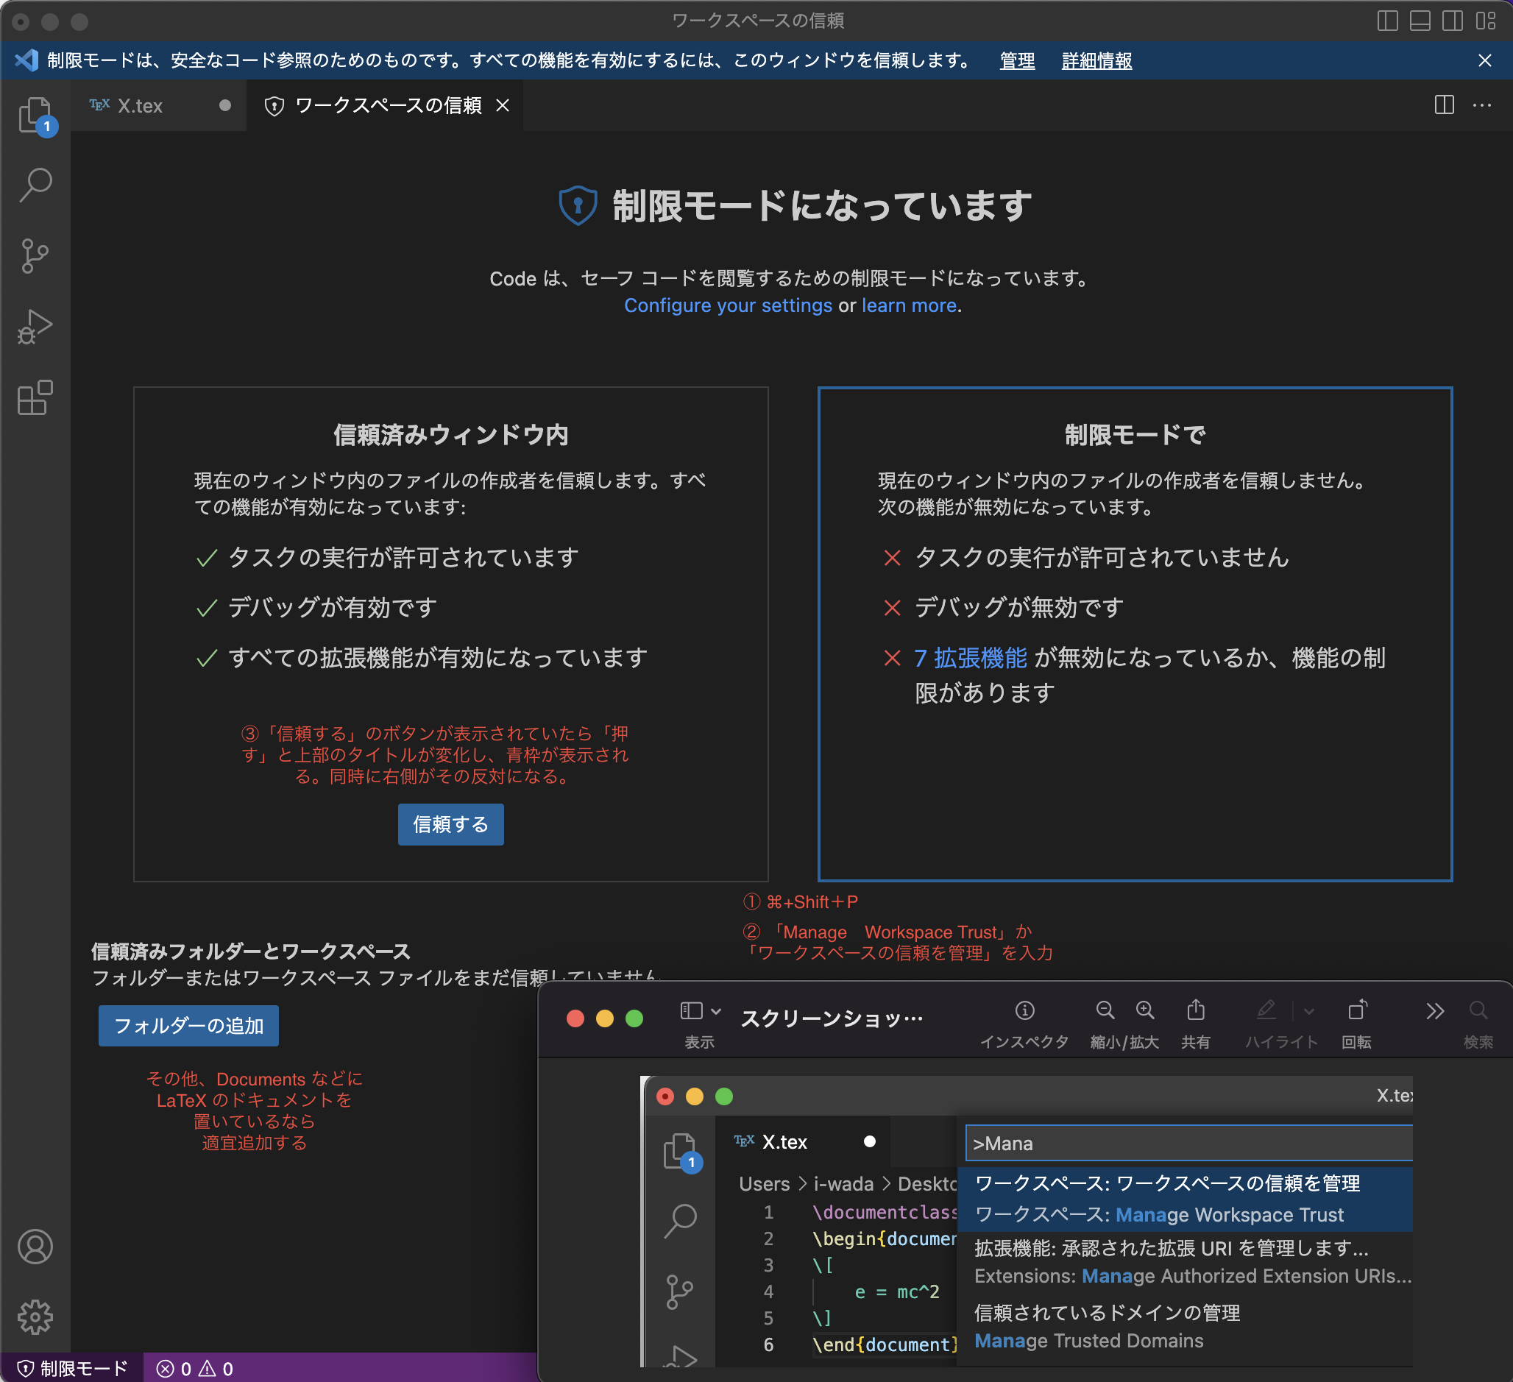
Task: Click the 制限モードで card
Action: click(1135, 634)
